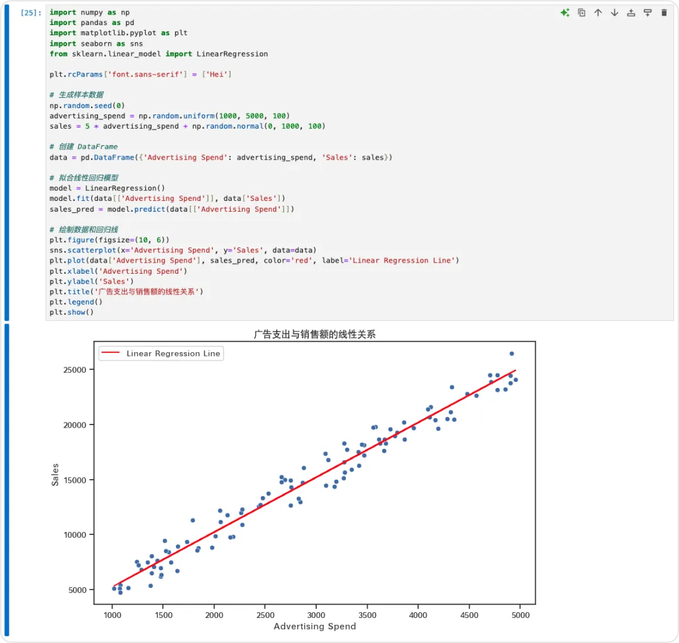Insert a cell above using the toolbar icon

click(x=631, y=13)
